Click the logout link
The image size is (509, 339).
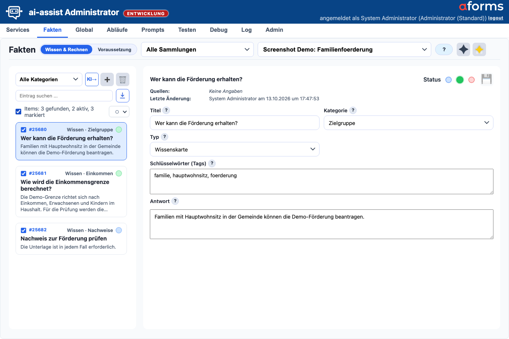tap(496, 18)
